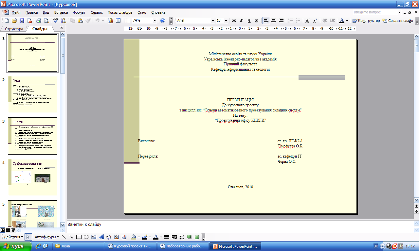Select the Line drawing tool
419x251 pixels.
[x=64, y=237]
